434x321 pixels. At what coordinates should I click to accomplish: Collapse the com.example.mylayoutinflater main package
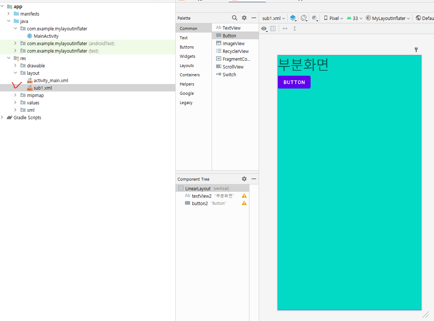pos(16,28)
